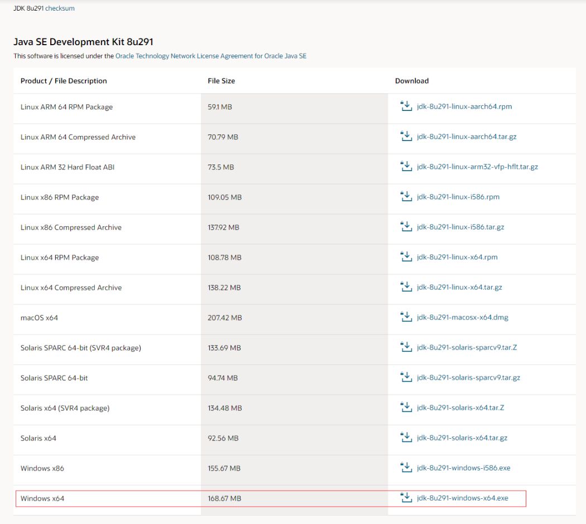Click download icon for solaris-x64.tar.Z
This screenshot has height=524, width=586.
406,407
